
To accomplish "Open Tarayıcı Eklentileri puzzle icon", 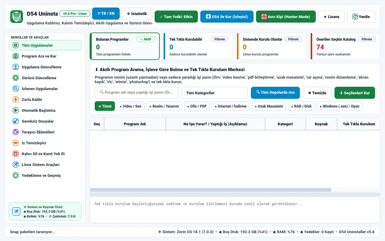I will (16, 132).
